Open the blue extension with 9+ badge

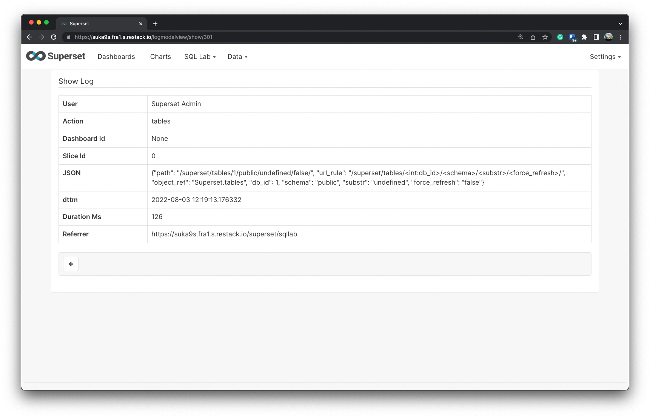(x=573, y=37)
